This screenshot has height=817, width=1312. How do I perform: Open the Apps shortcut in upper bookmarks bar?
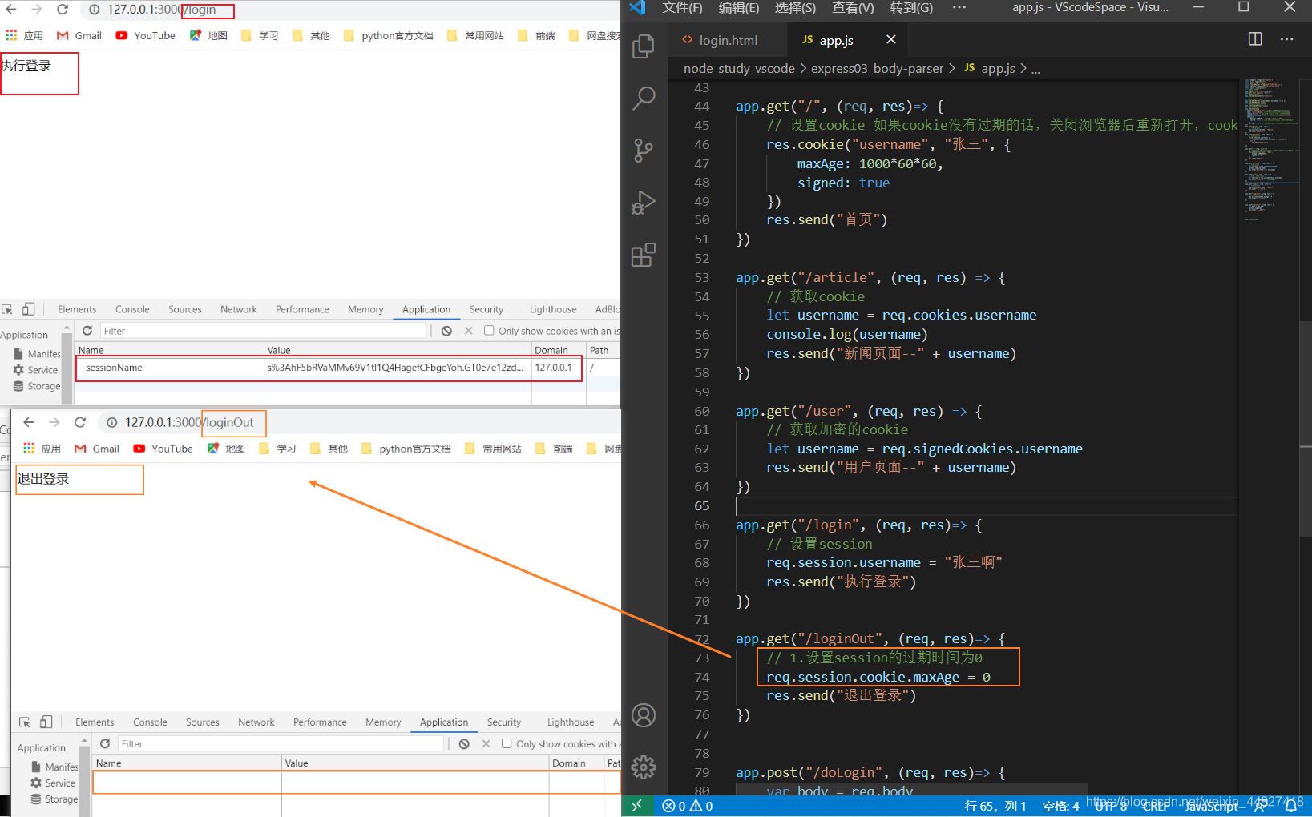(x=24, y=36)
